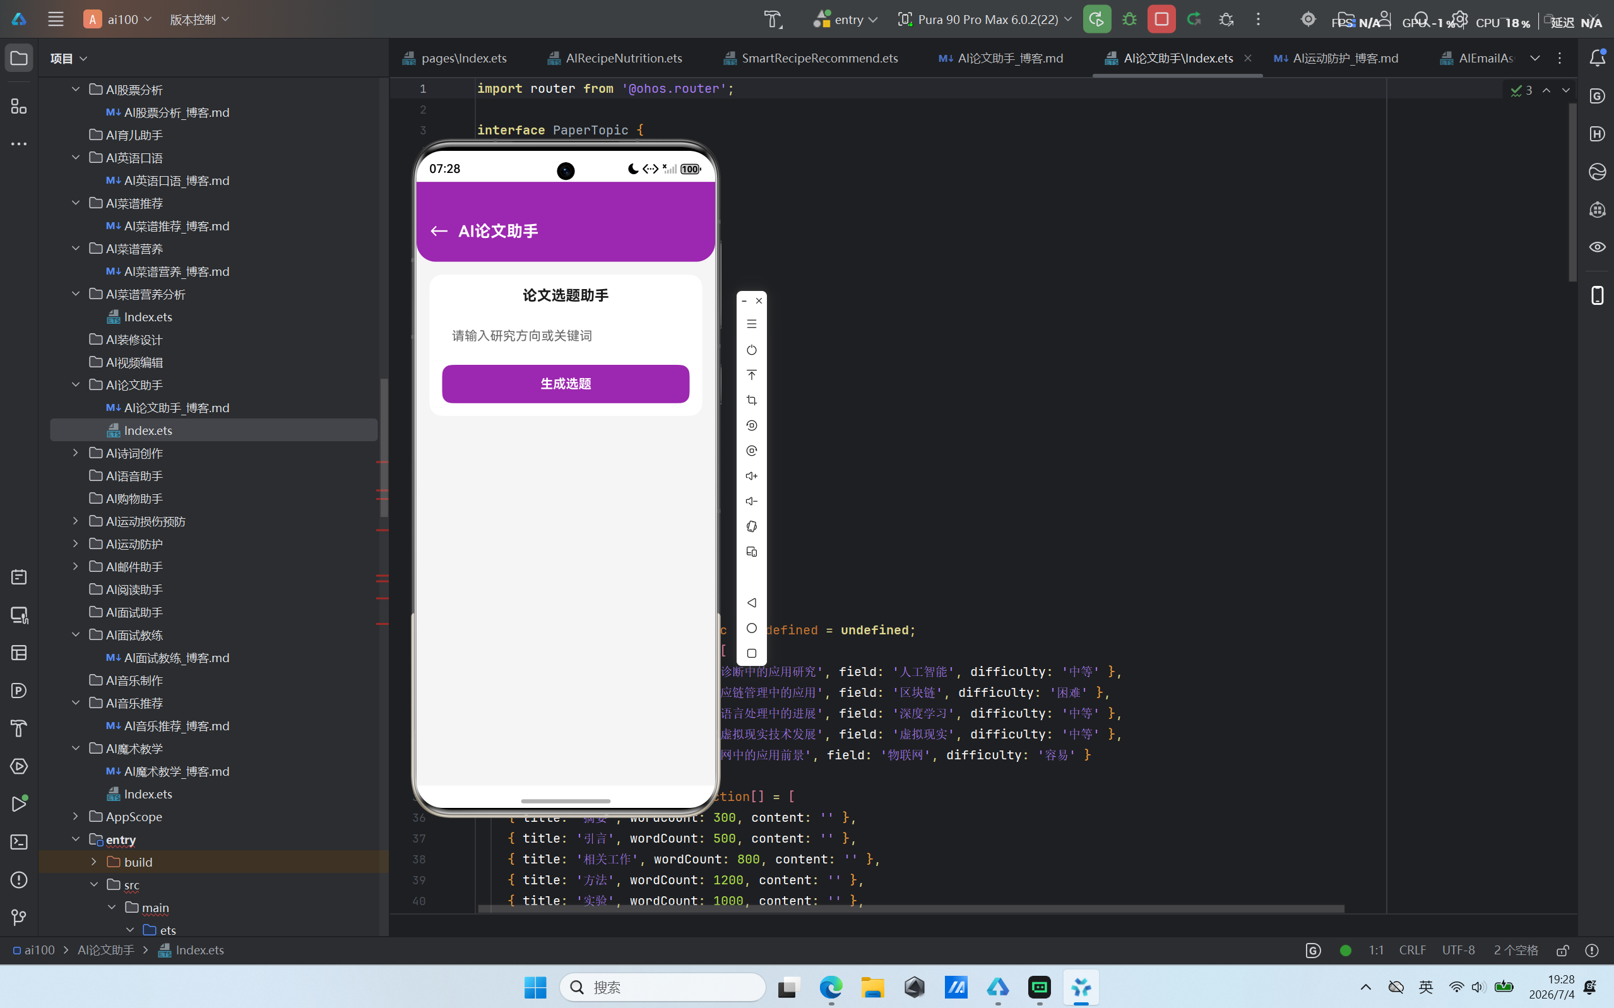Click emulator back triangle button
This screenshot has width=1614, height=1008.
[x=751, y=603]
